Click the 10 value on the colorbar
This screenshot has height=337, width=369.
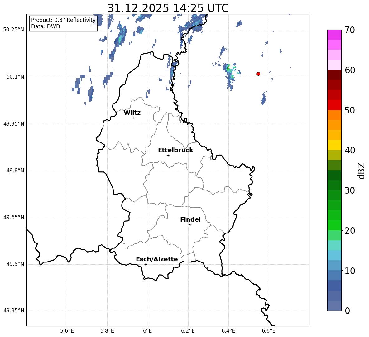[x=350, y=271]
